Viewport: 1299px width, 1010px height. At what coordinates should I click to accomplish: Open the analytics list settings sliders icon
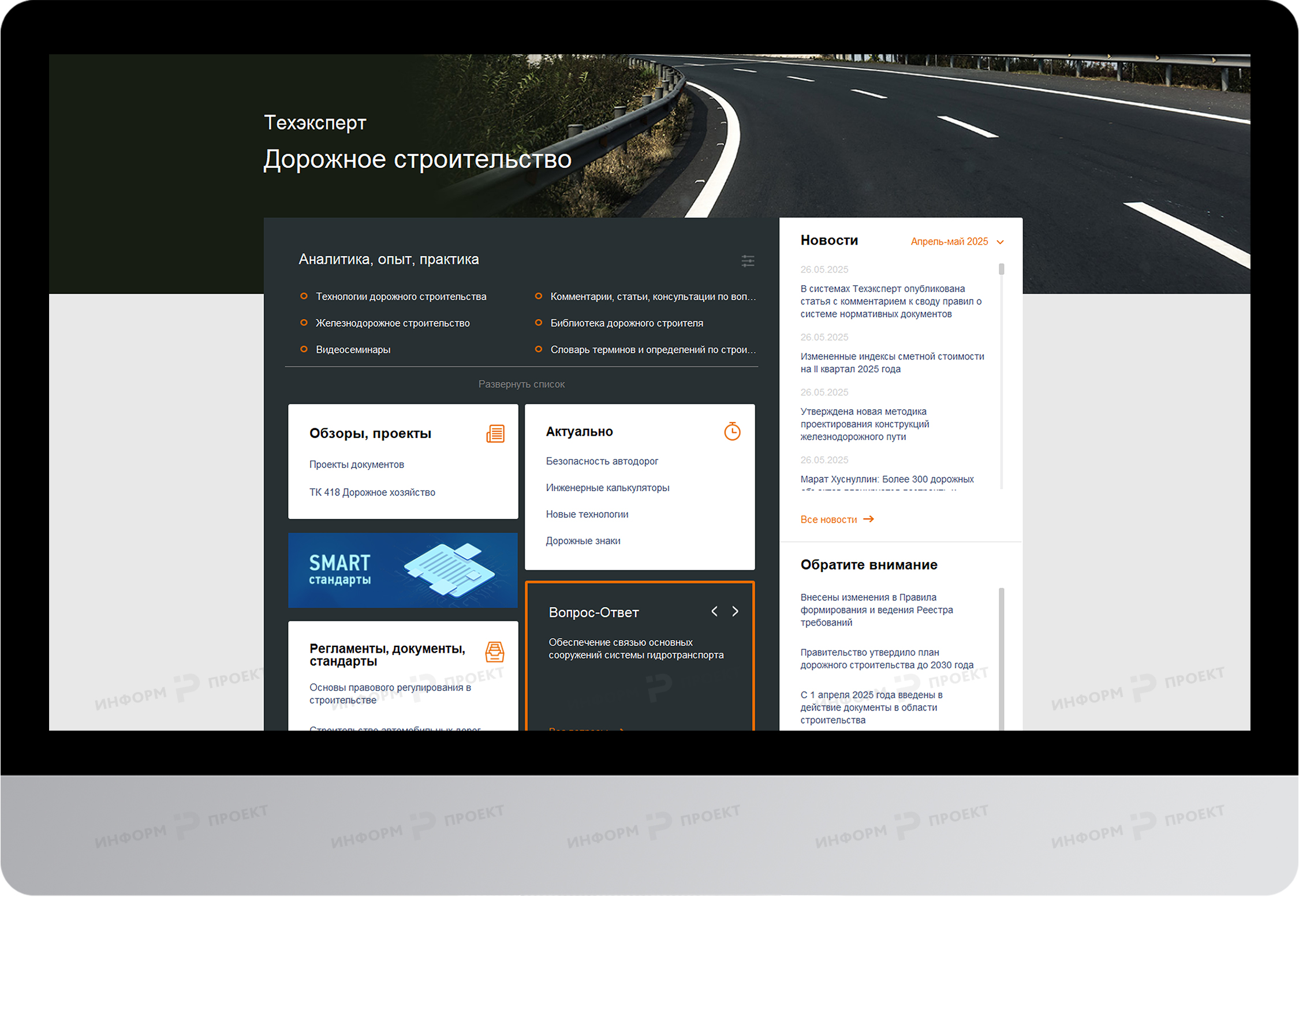coord(748,261)
